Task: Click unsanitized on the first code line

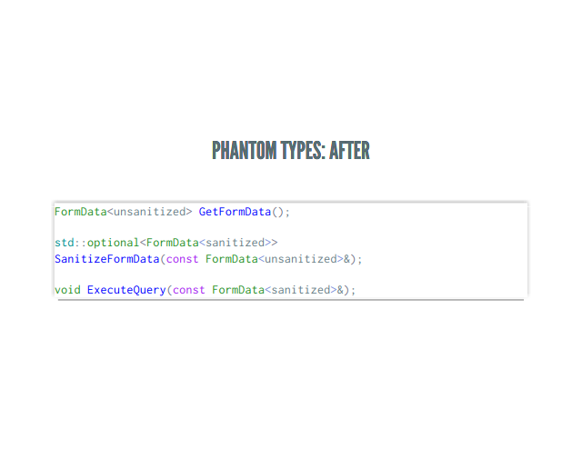Action: pos(150,212)
